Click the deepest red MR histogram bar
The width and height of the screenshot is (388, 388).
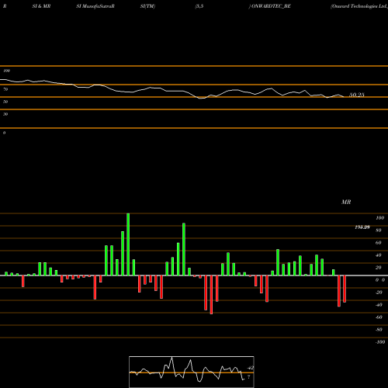pos(211,295)
